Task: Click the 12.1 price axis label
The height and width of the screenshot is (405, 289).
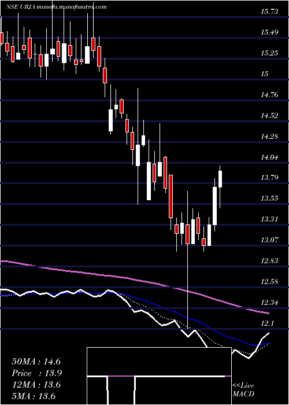Action: [x=267, y=323]
